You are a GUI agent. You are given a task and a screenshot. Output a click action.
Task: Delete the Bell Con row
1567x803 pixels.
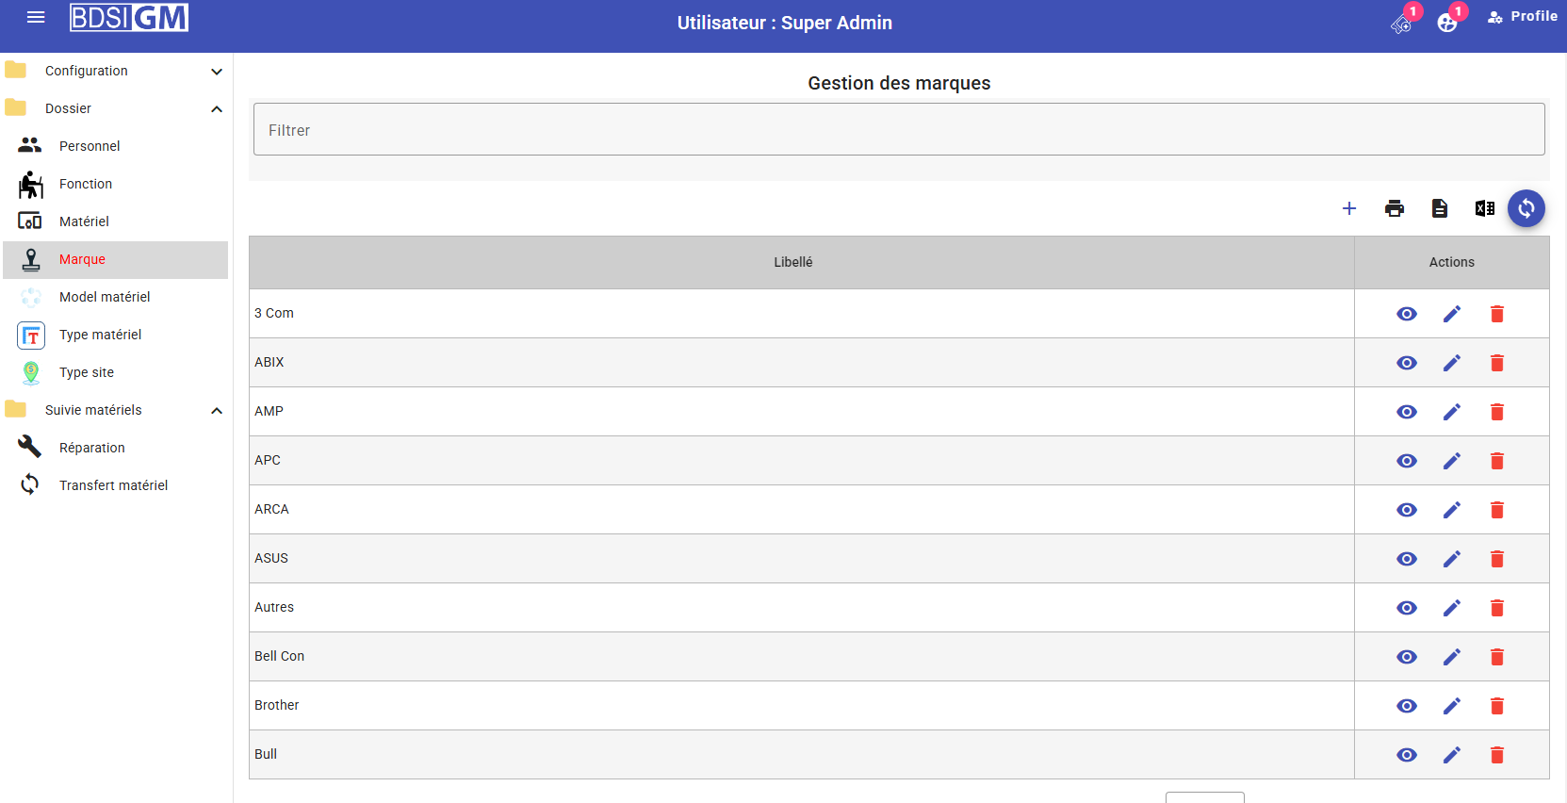[1497, 657]
